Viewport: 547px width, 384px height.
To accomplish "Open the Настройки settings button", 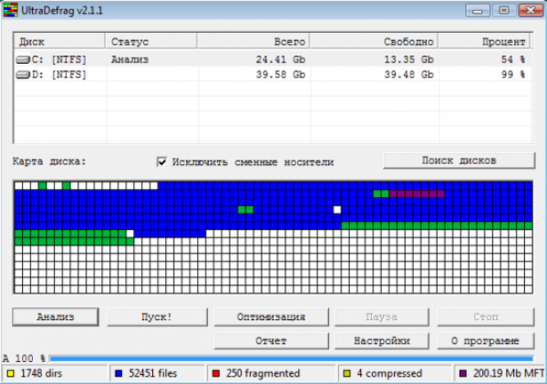I will tap(382, 341).
